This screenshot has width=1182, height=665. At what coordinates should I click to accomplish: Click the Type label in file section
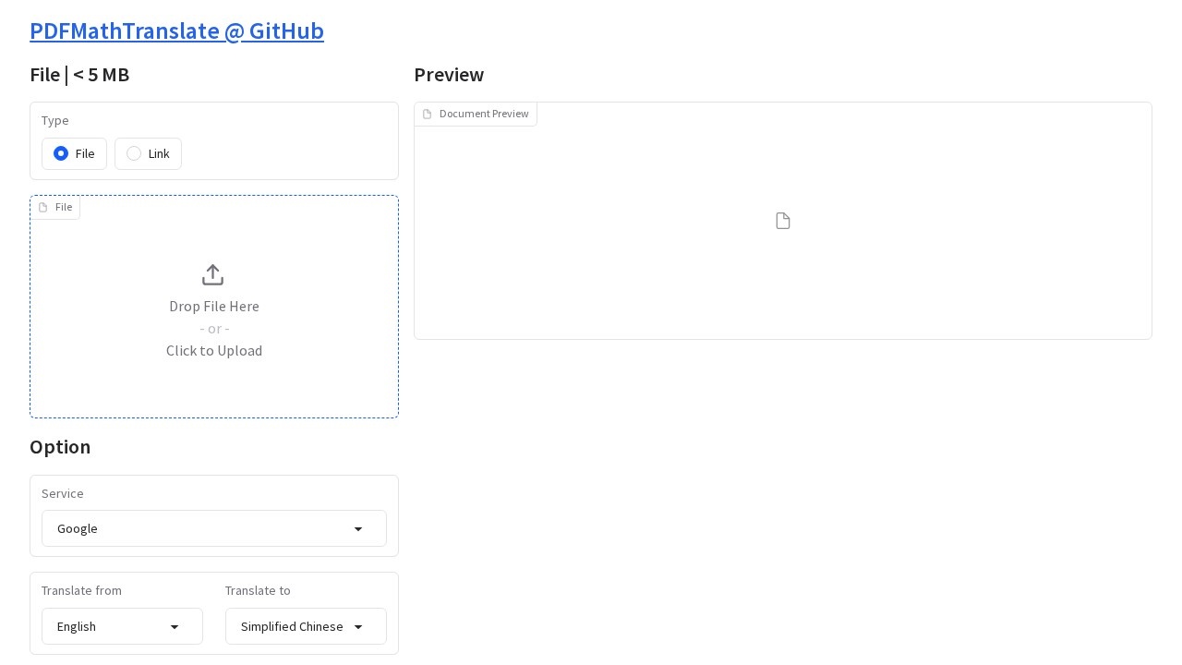tap(55, 121)
